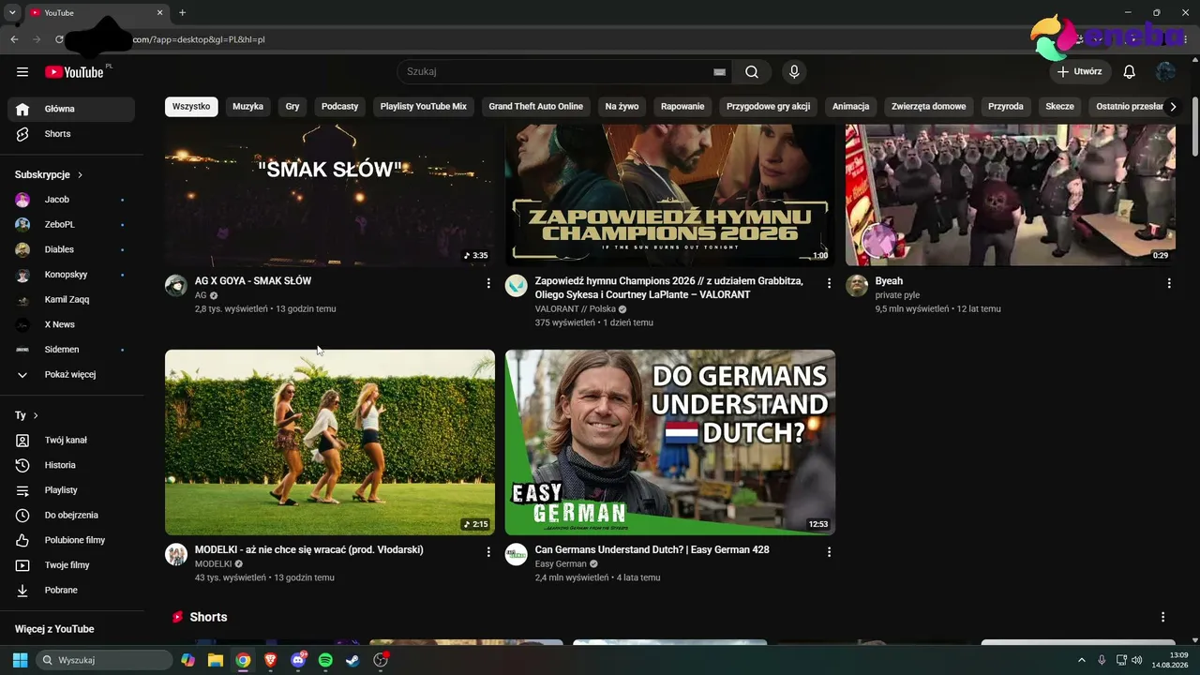Image resolution: width=1200 pixels, height=675 pixels.
Task: Start voice search with the microphone
Action: tap(794, 72)
